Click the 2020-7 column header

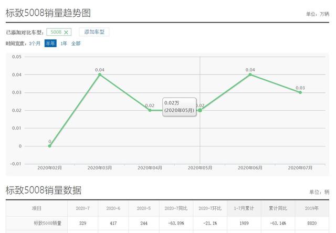[83, 208]
